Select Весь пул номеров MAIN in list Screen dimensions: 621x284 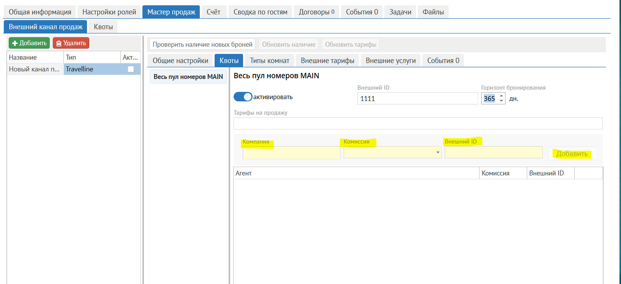pos(188,77)
